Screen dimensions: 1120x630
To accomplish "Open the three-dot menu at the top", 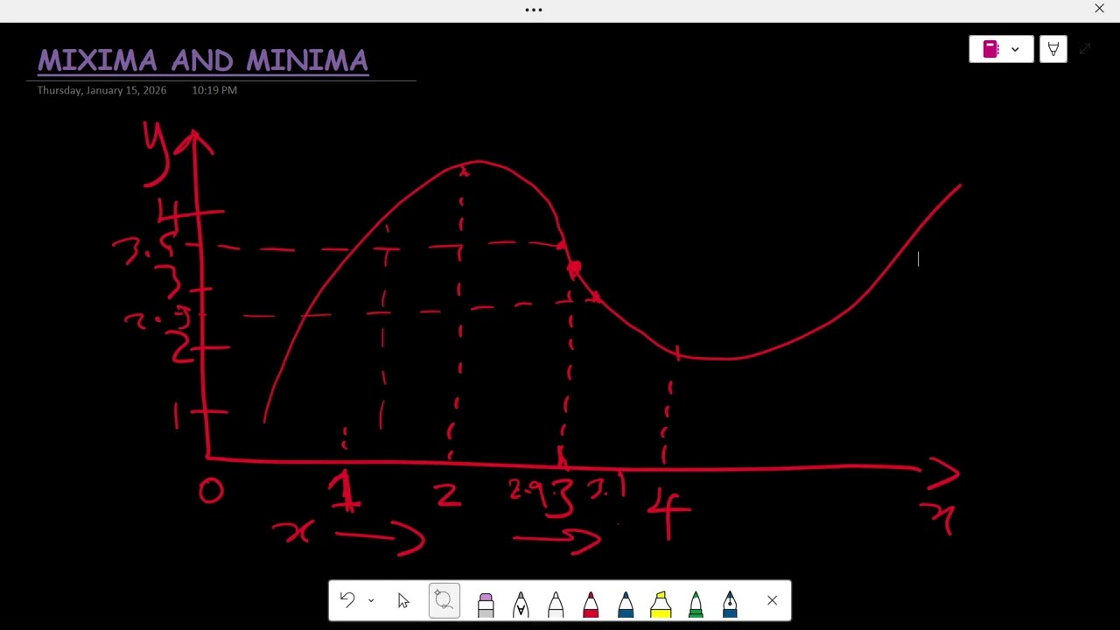I will click(x=534, y=10).
